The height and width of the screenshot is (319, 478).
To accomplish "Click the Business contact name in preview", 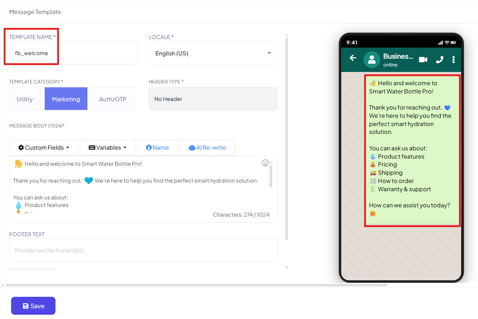I will tap(398, 56).
